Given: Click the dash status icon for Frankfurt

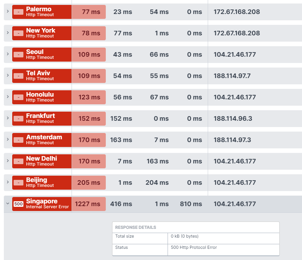Looking at the screenshot, I should point(19,119).
